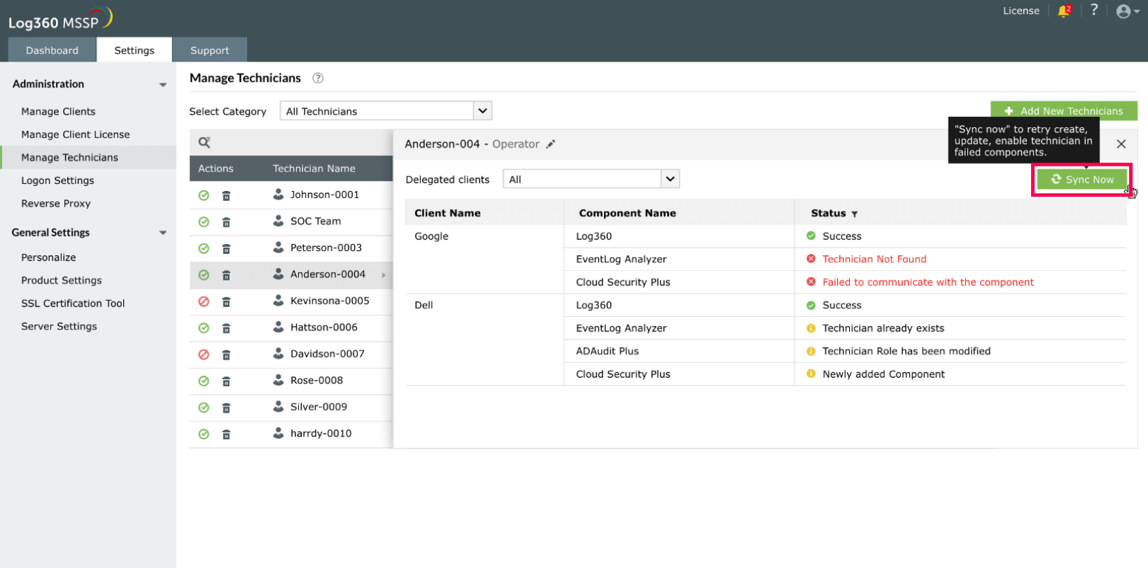Image resolution: width=1148 pixels, height=568 pixels.
Task: Click the help icon beside Manage Technicians
Action: coord(318,78)
